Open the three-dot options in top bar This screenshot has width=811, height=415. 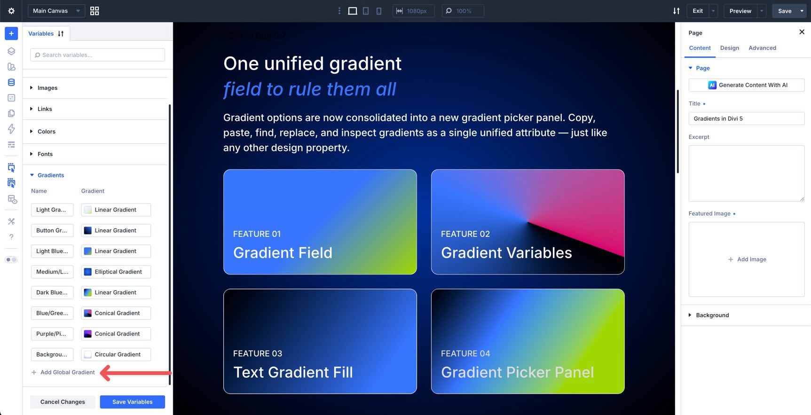tap(339, 11)
